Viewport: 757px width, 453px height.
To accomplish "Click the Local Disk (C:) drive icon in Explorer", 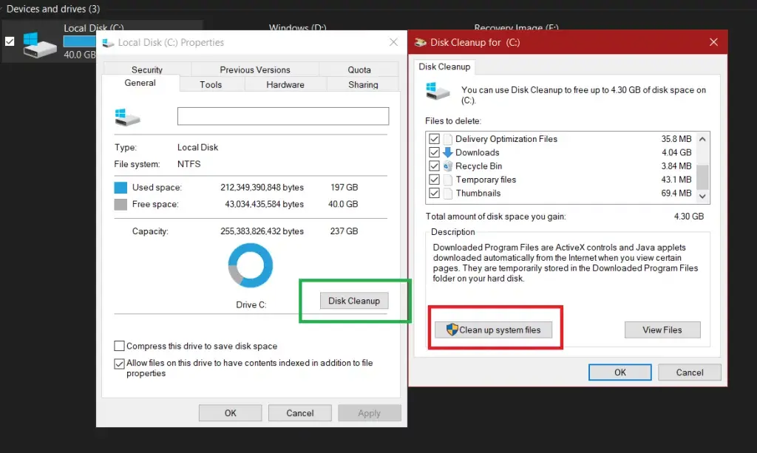I will [x=39, y=45].
